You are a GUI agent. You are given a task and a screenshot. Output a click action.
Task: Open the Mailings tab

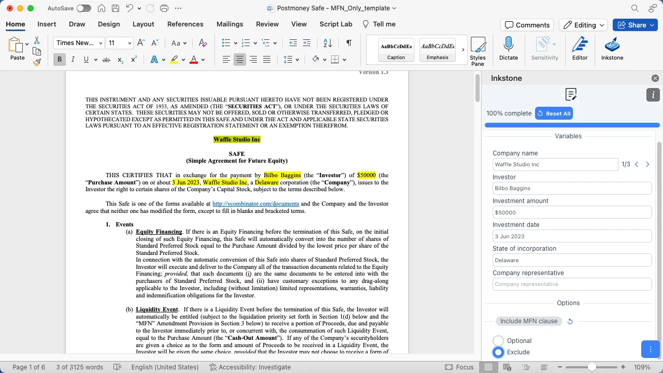[x=230, y=24]
